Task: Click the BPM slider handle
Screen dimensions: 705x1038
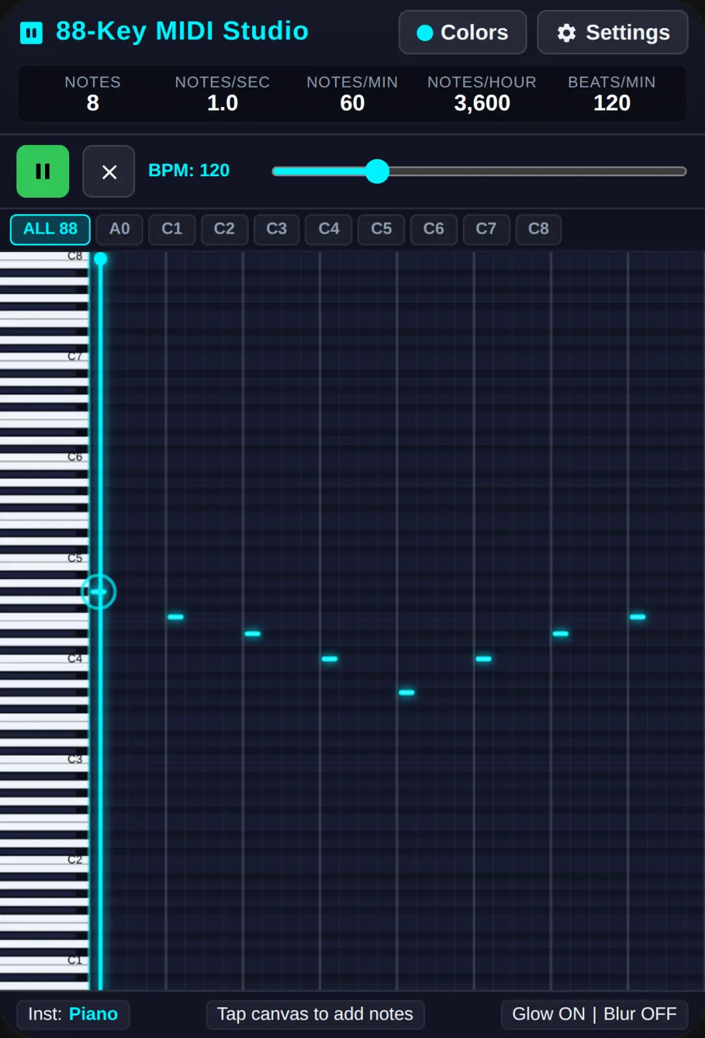Action: [377, 171]
